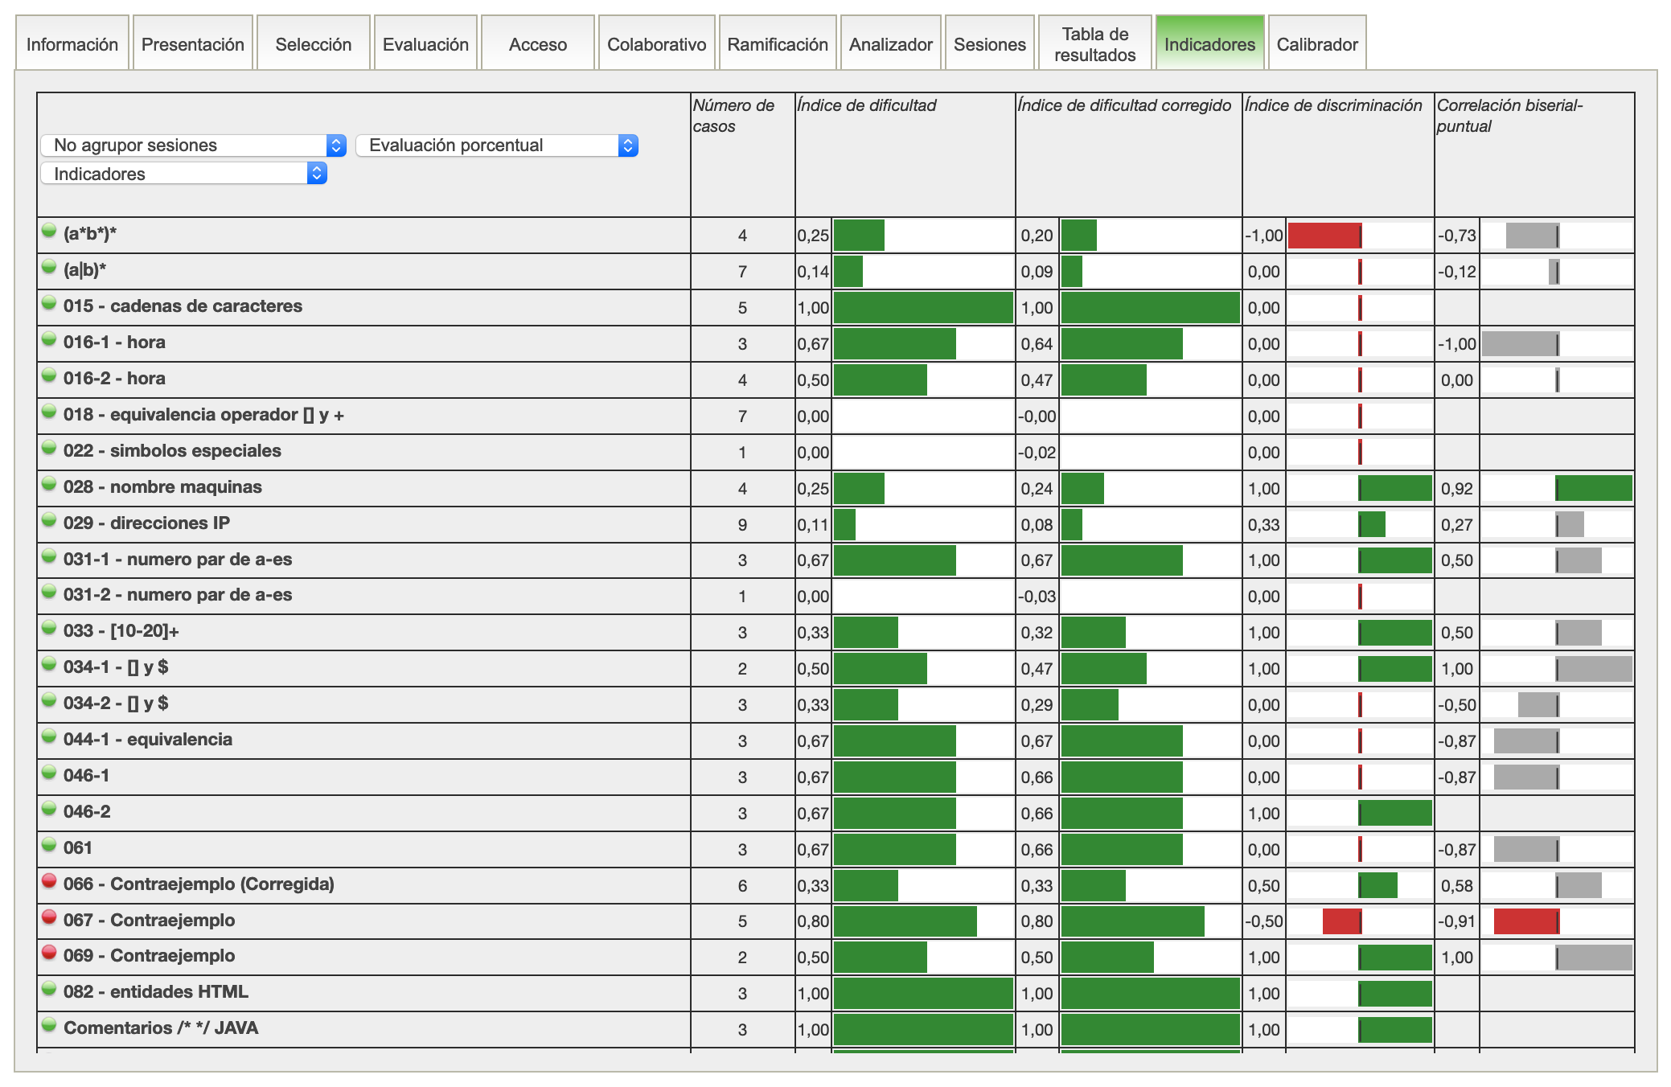Click red icon beside 066 - Contraejemplo (Corregida)
Viewport: 1671px width, 1087px height.
(x=49, y=881)
